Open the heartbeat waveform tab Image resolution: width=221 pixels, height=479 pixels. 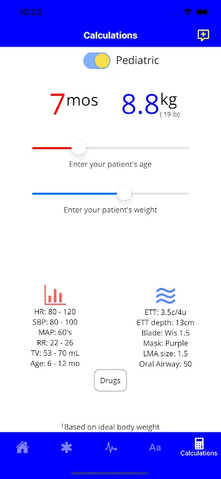[110, 447]
